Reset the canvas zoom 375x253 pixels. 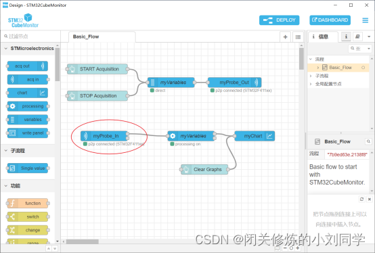coord(291,248)
